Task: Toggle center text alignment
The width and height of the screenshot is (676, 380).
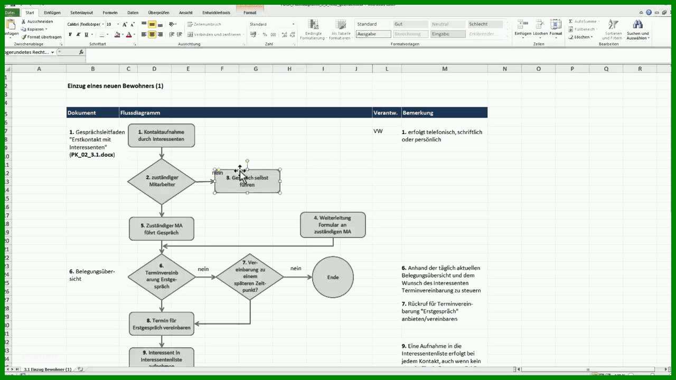Action: coord(152,34)
